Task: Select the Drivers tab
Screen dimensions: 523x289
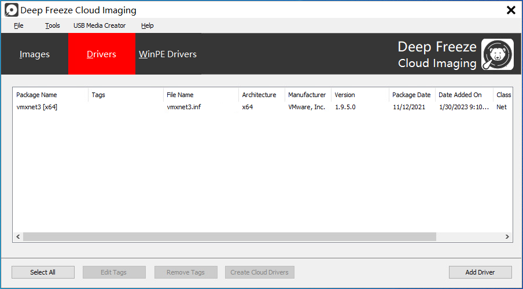Action: tap(102, 54)
